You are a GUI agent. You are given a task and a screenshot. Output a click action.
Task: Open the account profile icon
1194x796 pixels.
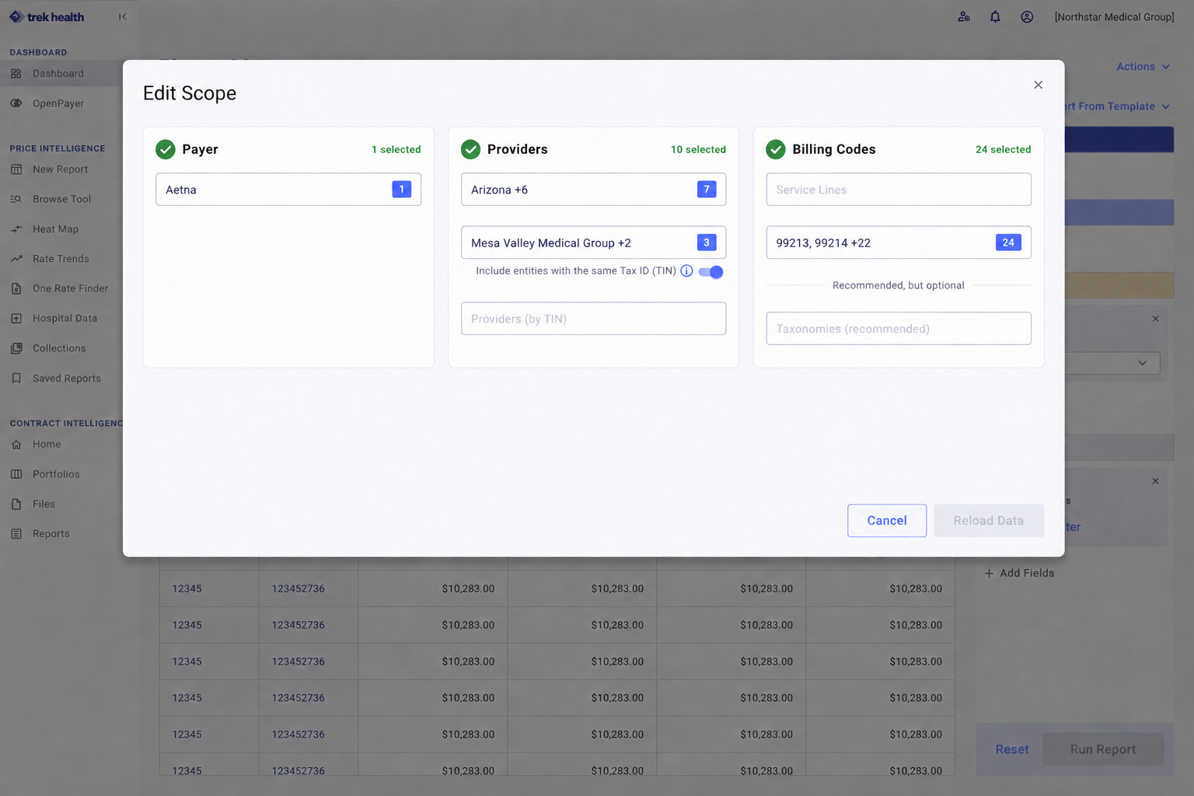click(x=1027, y=16)
